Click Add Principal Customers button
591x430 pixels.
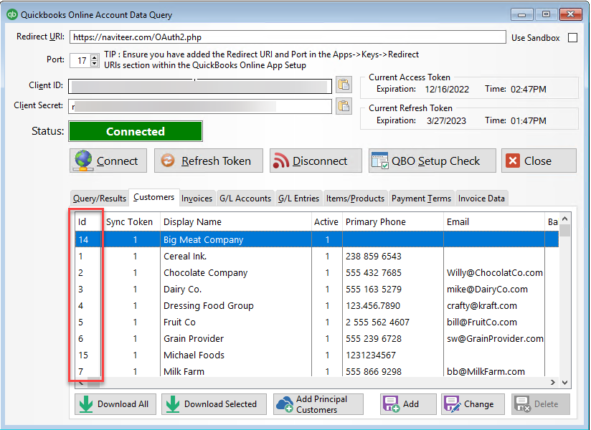click(x=318, y=404)
